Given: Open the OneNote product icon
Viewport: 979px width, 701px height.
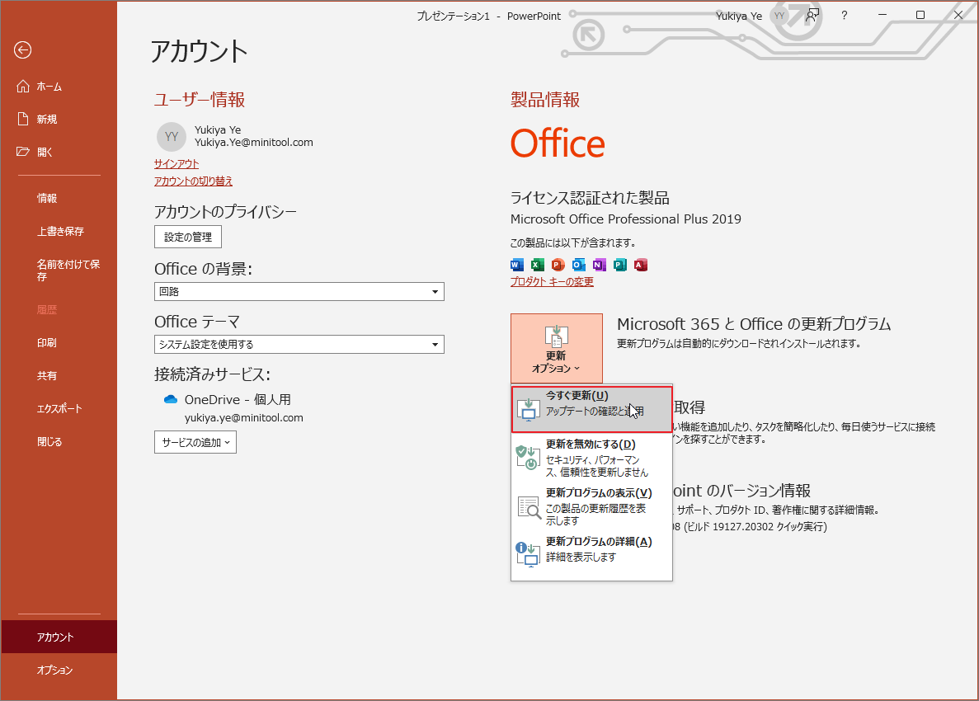Looking at the screenshot, I should [599, 265].
